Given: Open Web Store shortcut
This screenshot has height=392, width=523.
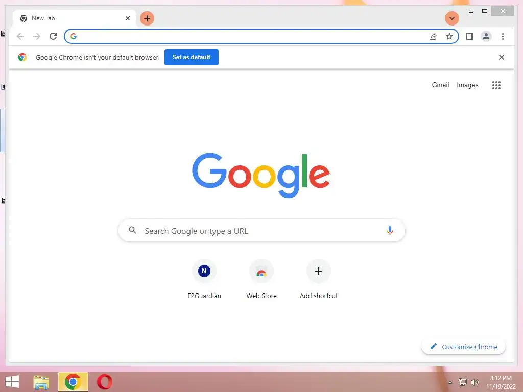Looking at the screenshot, I should pyautogui.click(x=261, y=279).
